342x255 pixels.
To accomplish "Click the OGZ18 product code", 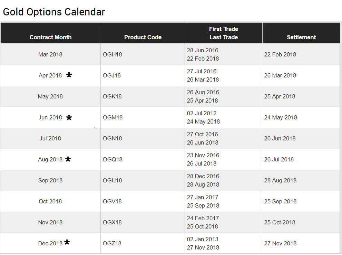I will coord(112,243).
